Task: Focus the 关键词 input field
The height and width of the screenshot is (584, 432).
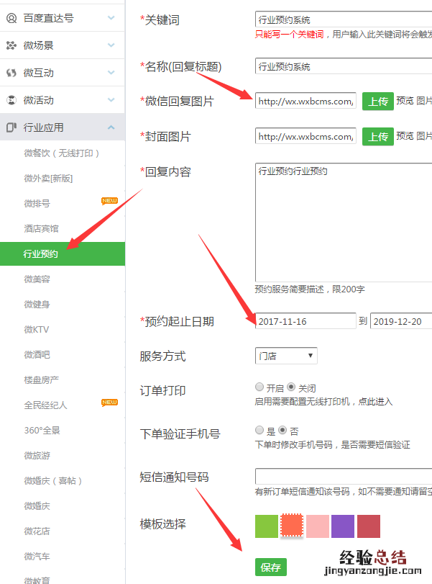Action: (x=344, y=19)
